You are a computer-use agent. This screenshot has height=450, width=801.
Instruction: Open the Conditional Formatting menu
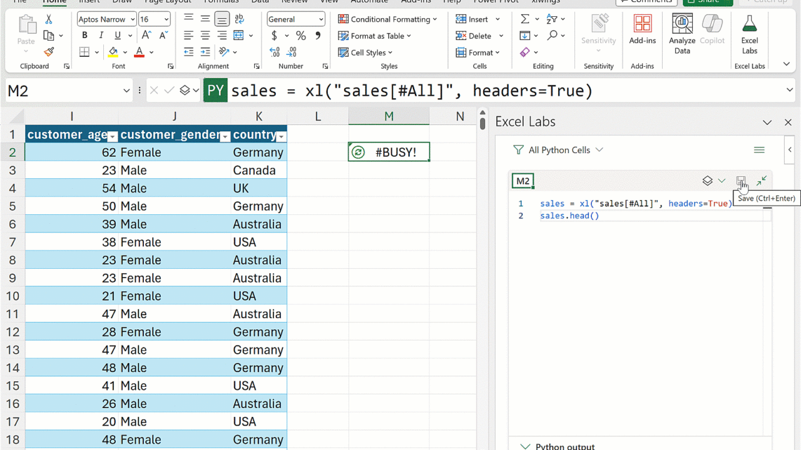coord(387,19)
